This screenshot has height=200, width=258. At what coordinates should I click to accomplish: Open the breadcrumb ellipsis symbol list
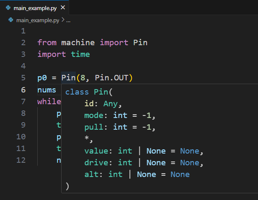68,21
